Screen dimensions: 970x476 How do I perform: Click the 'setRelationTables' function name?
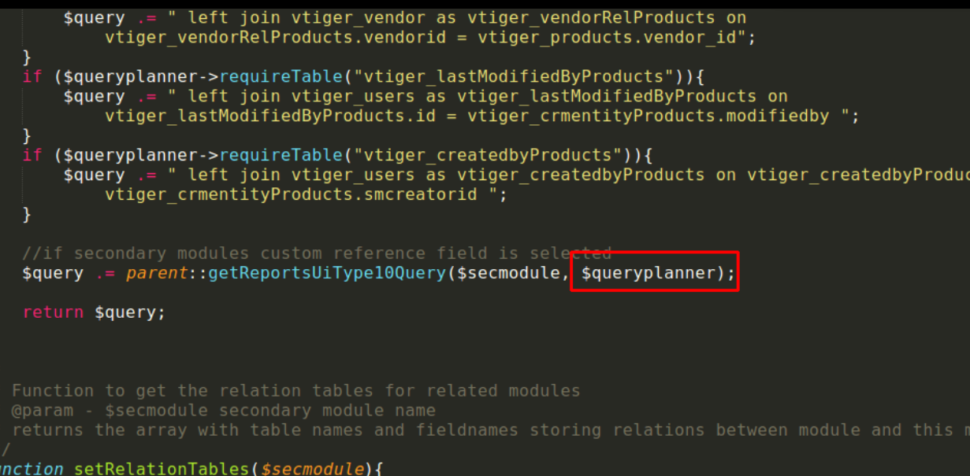click(162, 470)
